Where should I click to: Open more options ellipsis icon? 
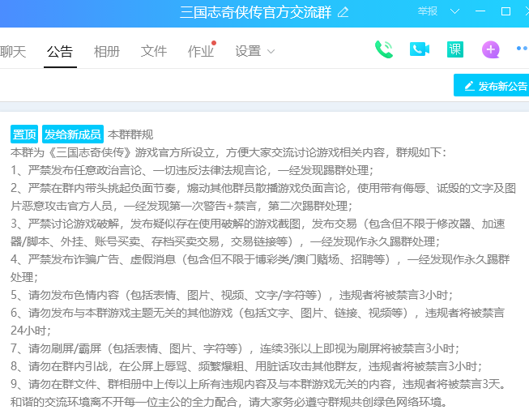tap(523, 49)
